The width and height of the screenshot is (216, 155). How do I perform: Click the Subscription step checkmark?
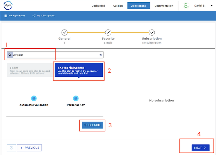click(x=152, y=32)
